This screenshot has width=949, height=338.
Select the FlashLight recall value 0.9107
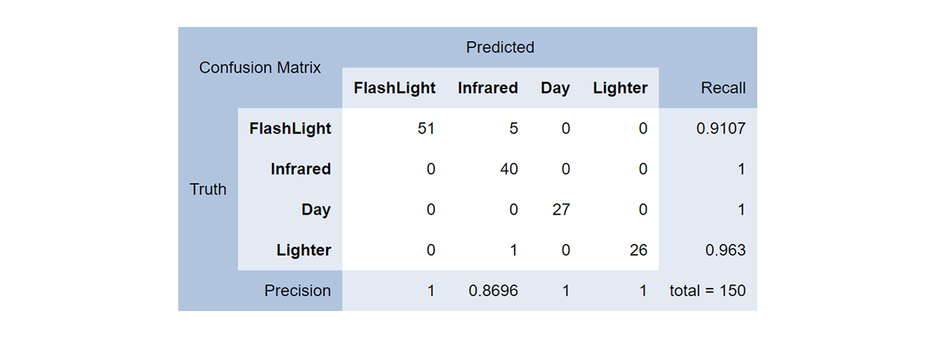pyautogui.click(x=720, y=129)
